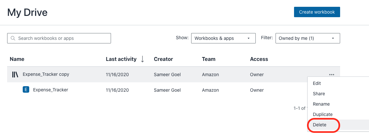Open the Expense_Tracker copy workbook
Screen dimensions: 369x139
(46, 74)
